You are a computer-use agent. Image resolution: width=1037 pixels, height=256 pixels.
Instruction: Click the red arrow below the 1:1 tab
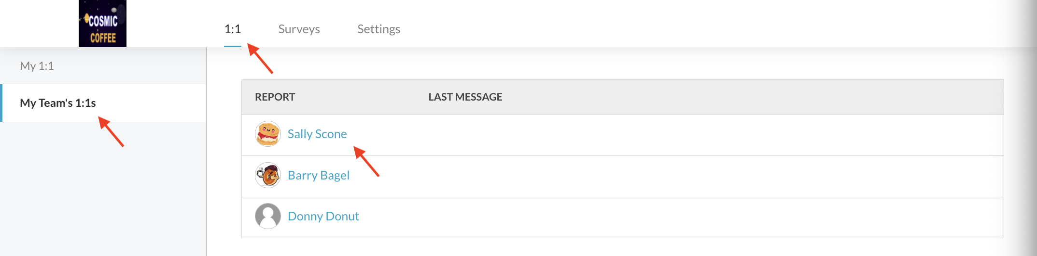tap(260, 58)
